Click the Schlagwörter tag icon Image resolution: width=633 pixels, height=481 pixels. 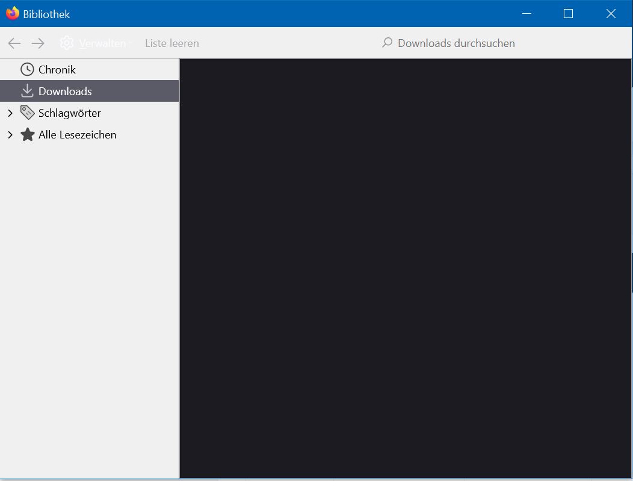pos(27,113)
